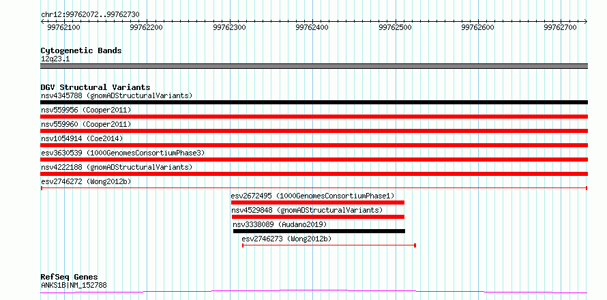Image resolution: width=607 pixels, height=300 pixels.
Task: Select the red esv3630539 variant bar
Action: [x=314, y=160]
